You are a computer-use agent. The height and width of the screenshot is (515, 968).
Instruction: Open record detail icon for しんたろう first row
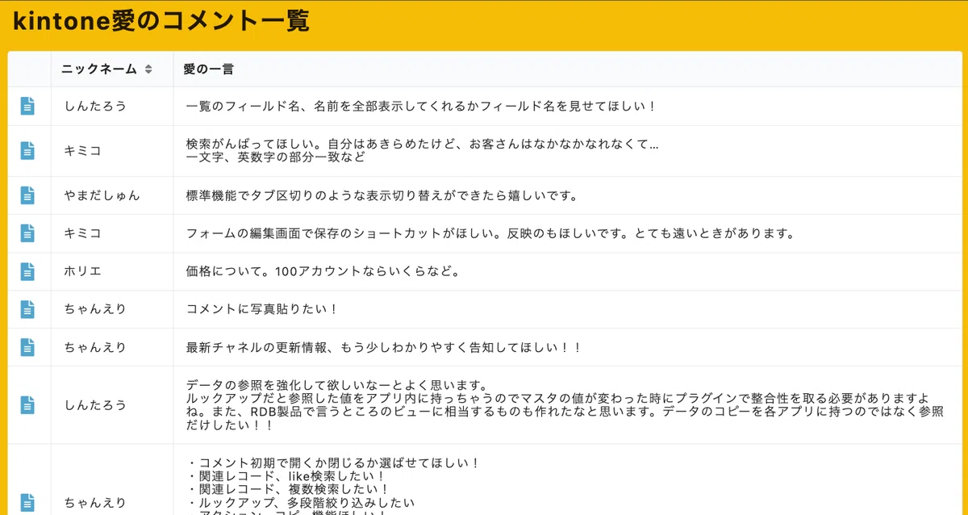click(x=28, y=106)
